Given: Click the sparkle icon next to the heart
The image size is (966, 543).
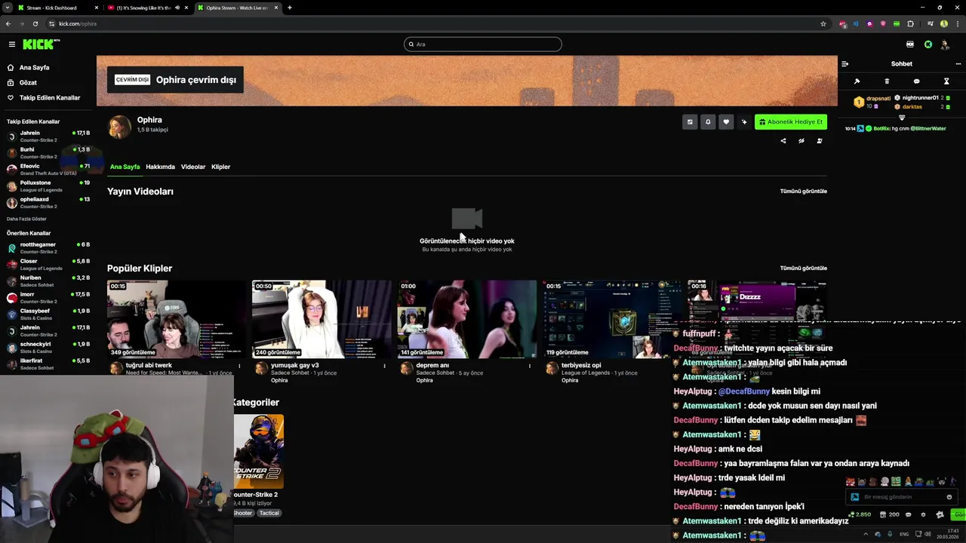Looking at the screenshot, I should [x=744, y=122].
